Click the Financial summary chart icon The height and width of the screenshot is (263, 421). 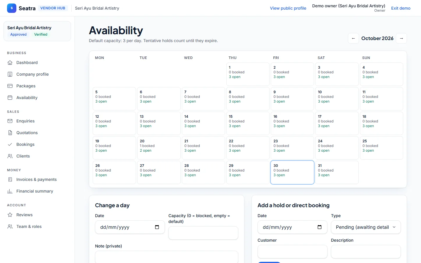pyautogui.click(x=10, y=191)
